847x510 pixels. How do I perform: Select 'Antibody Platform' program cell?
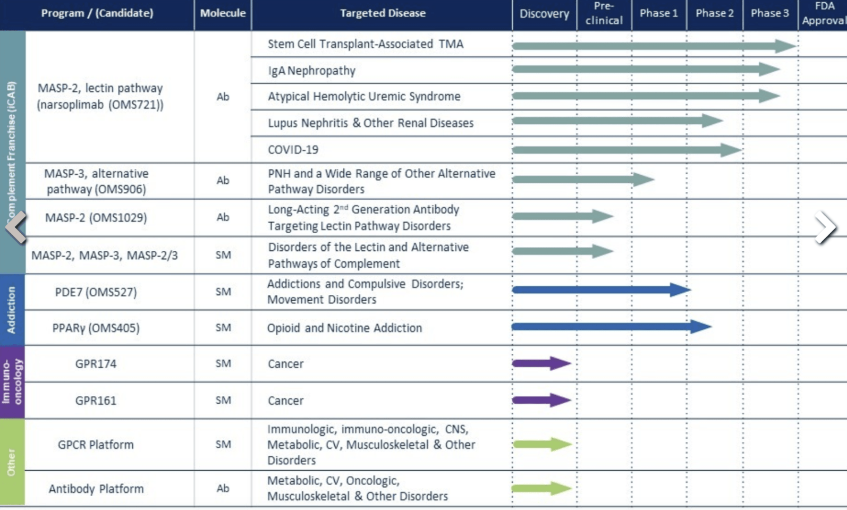[x=96, y=489]
